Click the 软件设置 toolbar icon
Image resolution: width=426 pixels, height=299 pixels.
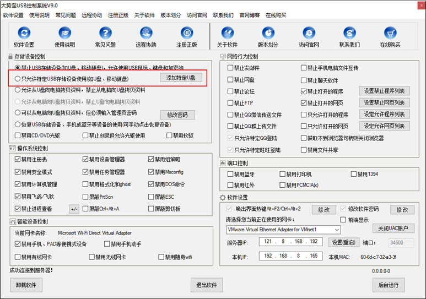[x=24, y=34]
